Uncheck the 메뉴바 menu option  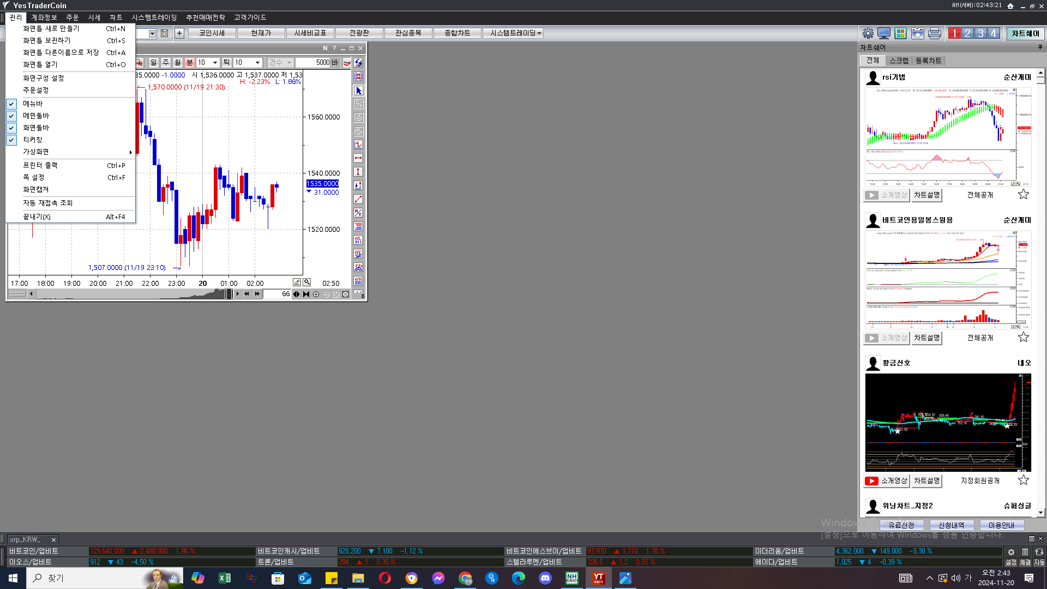coord(33,104)
